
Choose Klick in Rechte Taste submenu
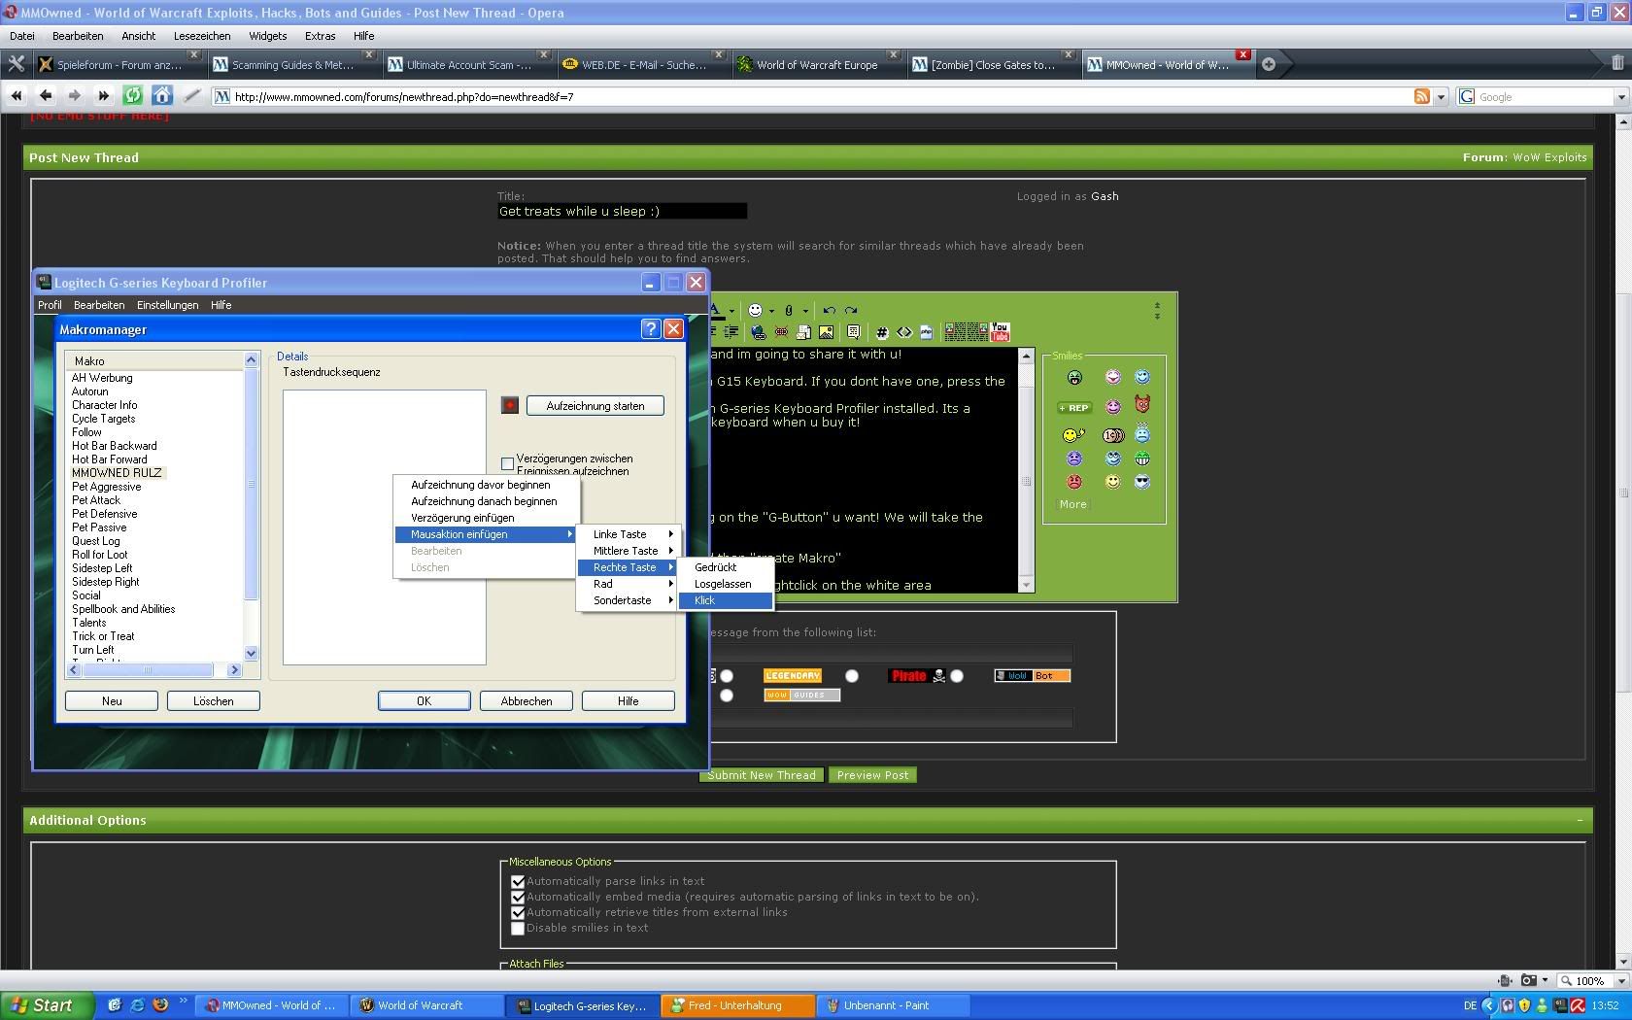pyautogui.click(x=726, y=600)
